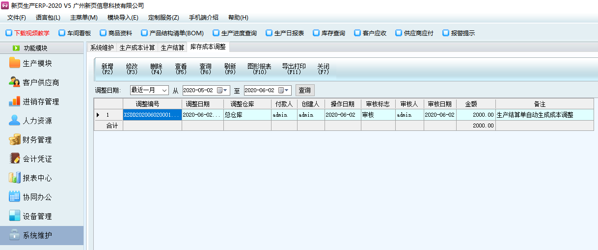The image size is (598, 250).
Task: Open the 财务管理 coins icon
Action: [15, 140]
